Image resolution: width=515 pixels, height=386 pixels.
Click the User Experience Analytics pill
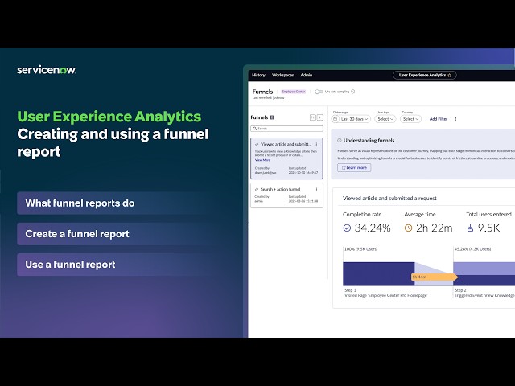click(x=425, y=75)
